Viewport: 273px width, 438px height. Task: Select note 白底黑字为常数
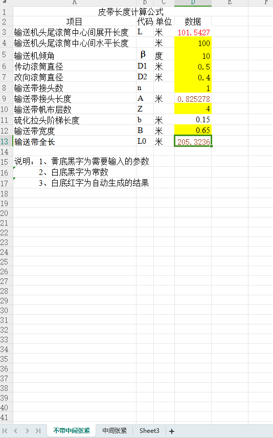coord(80,172)
